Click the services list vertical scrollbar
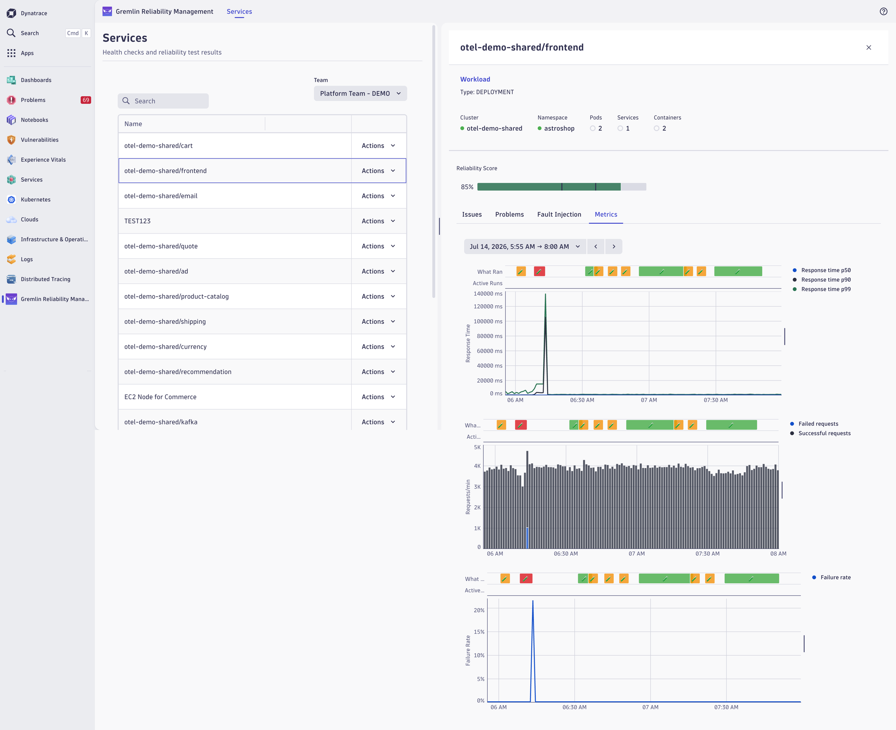The width and height of the screenshot is (896, 730). (x=434, y=162)
